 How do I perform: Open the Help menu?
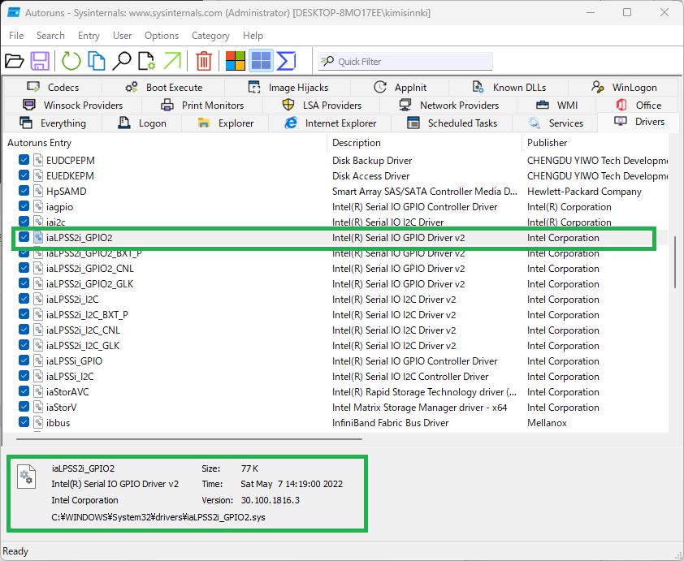click(253, 36)
